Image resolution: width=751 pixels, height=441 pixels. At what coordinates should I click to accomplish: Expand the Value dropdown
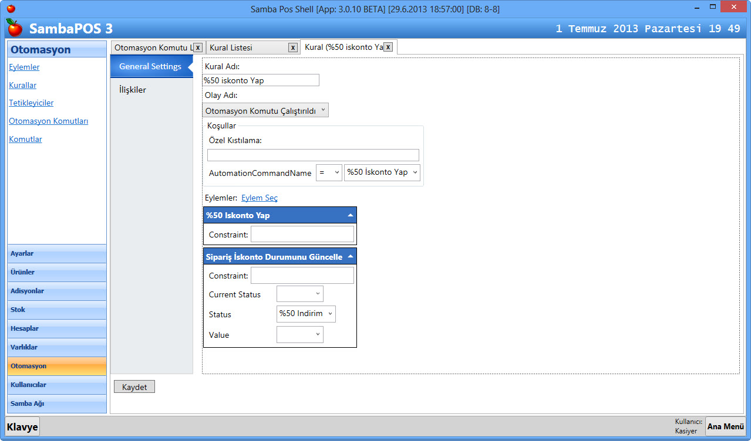tap(300, 335)
